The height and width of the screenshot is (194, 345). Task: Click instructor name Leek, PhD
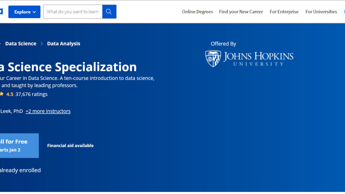11,111
